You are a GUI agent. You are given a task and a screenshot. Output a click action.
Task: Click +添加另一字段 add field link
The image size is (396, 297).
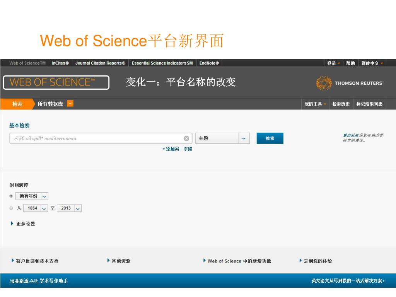177,149
